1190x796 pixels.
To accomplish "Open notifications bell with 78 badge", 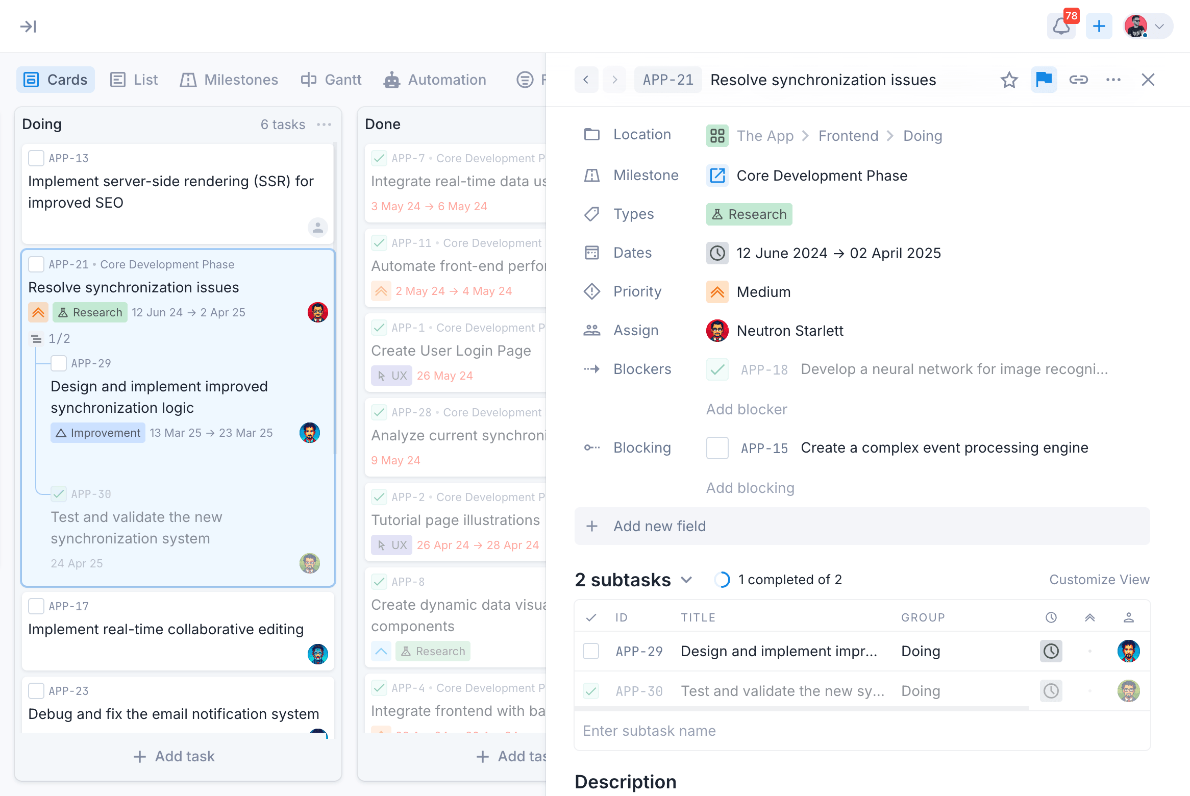I will [1061, 27].
